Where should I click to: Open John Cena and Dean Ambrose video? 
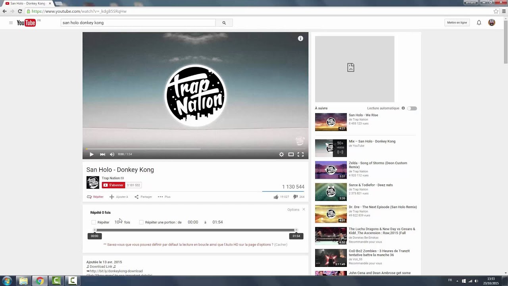[x=380, y=273]
